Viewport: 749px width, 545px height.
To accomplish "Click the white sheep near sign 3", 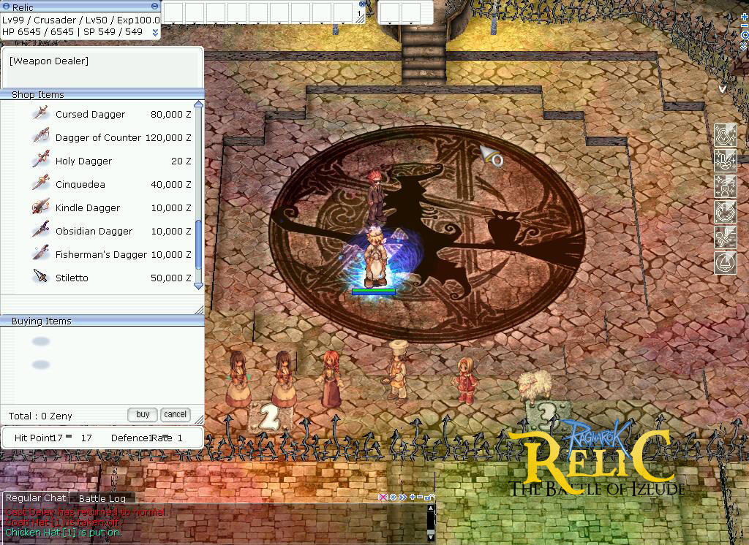I will tap(535, 386).
